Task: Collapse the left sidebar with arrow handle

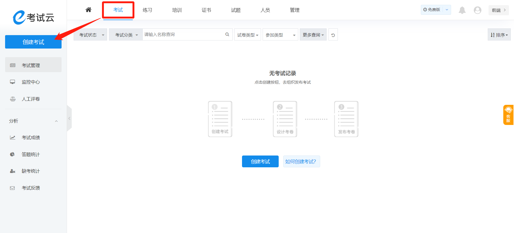Action: (69, 118)
